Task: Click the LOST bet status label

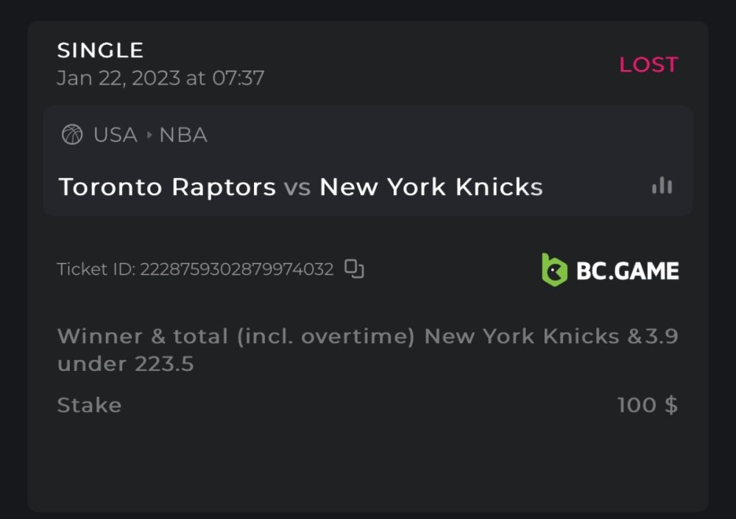Action: 648,65
